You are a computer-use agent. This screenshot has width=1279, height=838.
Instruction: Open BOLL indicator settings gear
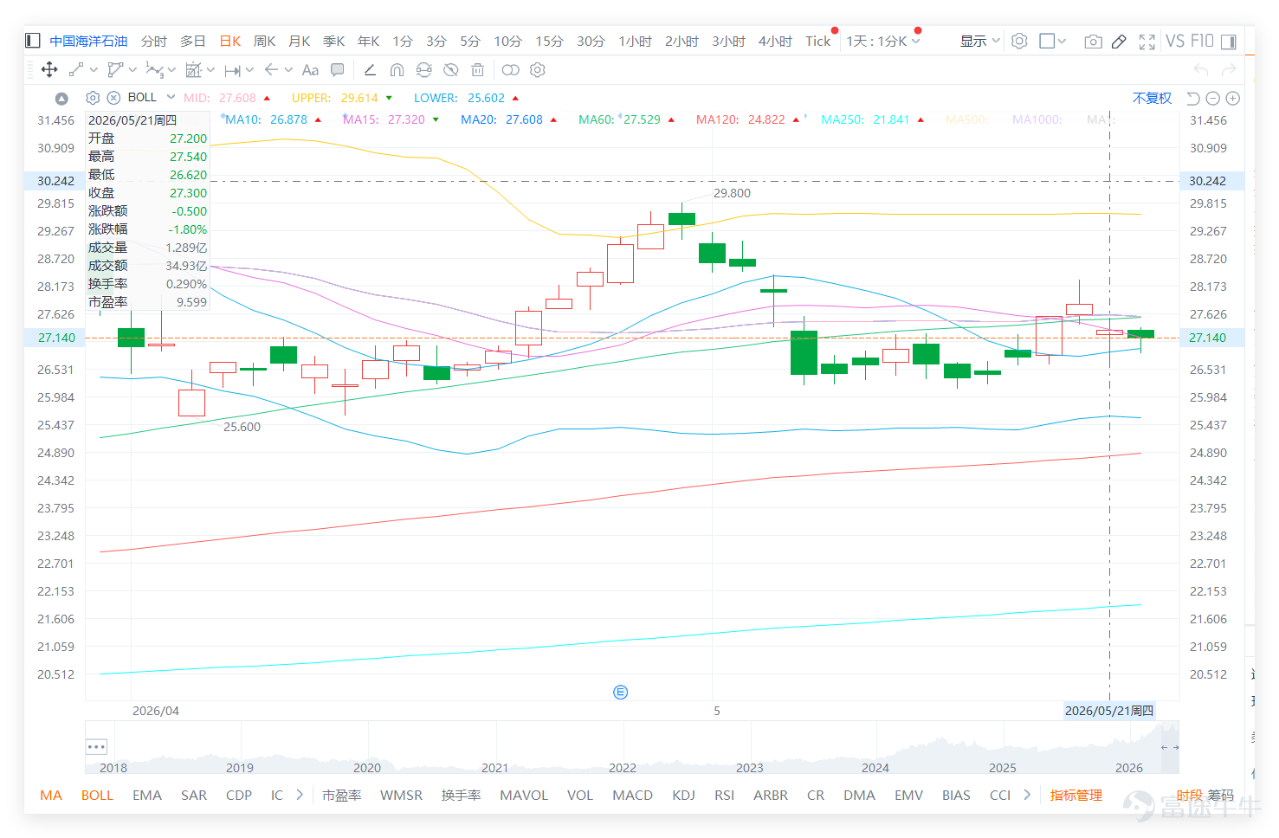[x=93, y=98]
